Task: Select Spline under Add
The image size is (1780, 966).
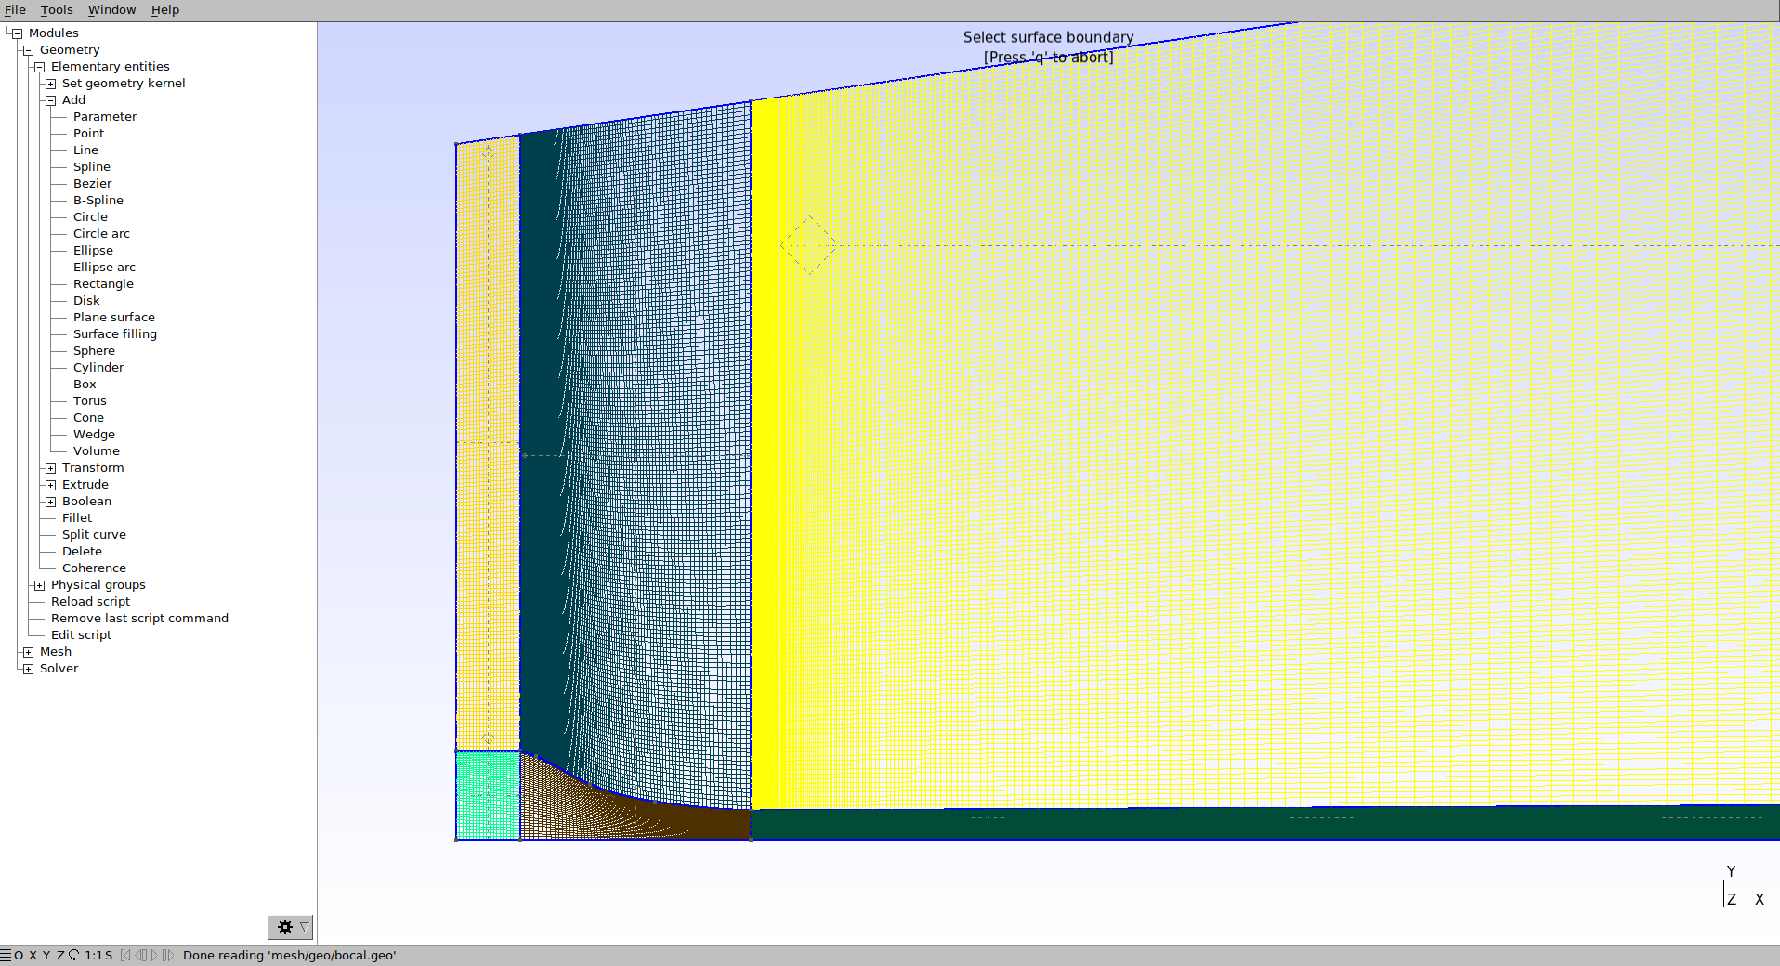Action: click(x=92, y=167)
